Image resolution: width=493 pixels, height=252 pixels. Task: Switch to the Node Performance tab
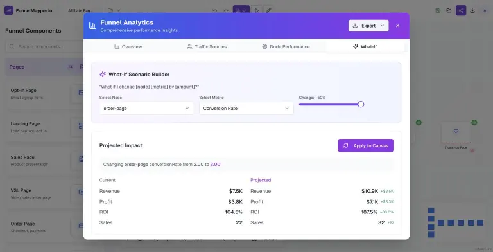coord(286,47)
